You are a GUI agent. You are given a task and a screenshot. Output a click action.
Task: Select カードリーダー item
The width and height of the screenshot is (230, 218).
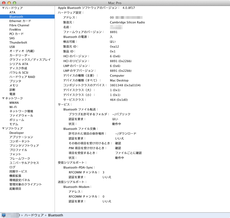point(20,55)
